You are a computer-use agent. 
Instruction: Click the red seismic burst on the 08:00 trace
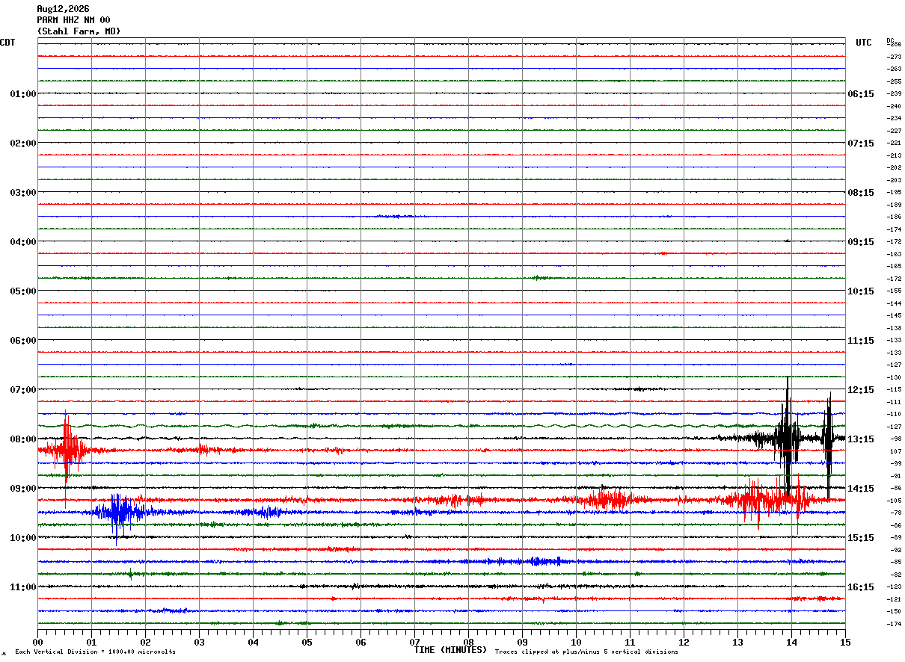pyautogui.click(x=67, y=450)
